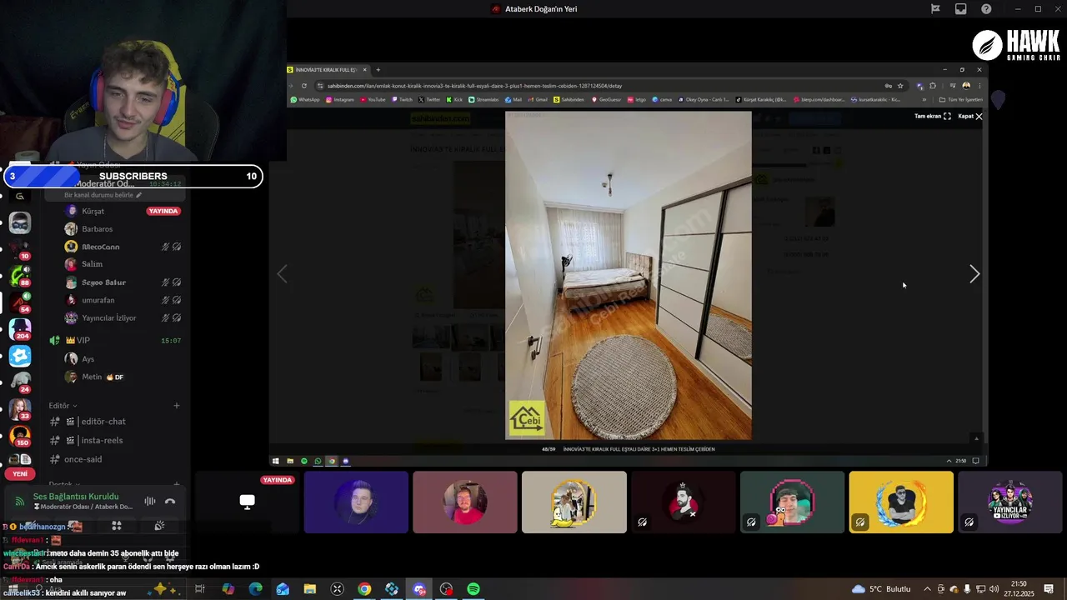
Task: Open the server with the 150 badge
Action: [x=20, y=435]
